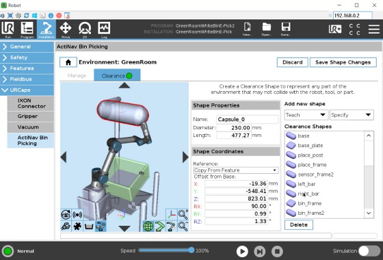The image size is (383, 260).
Task: Click the Speed slider handle
Action: coord(191,250)
